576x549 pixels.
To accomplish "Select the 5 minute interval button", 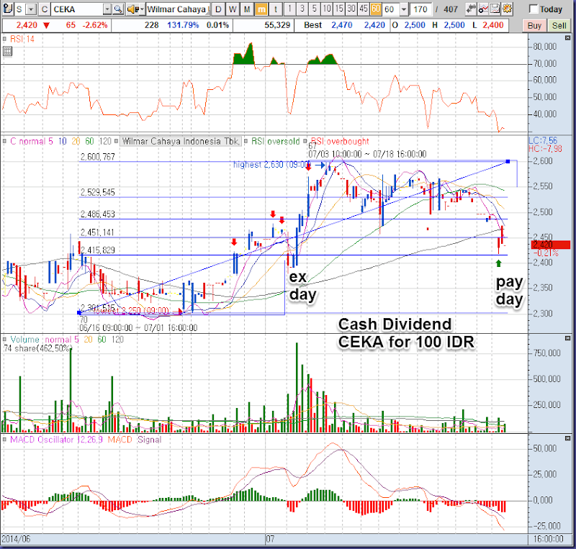I will click(x=314, y=9).
